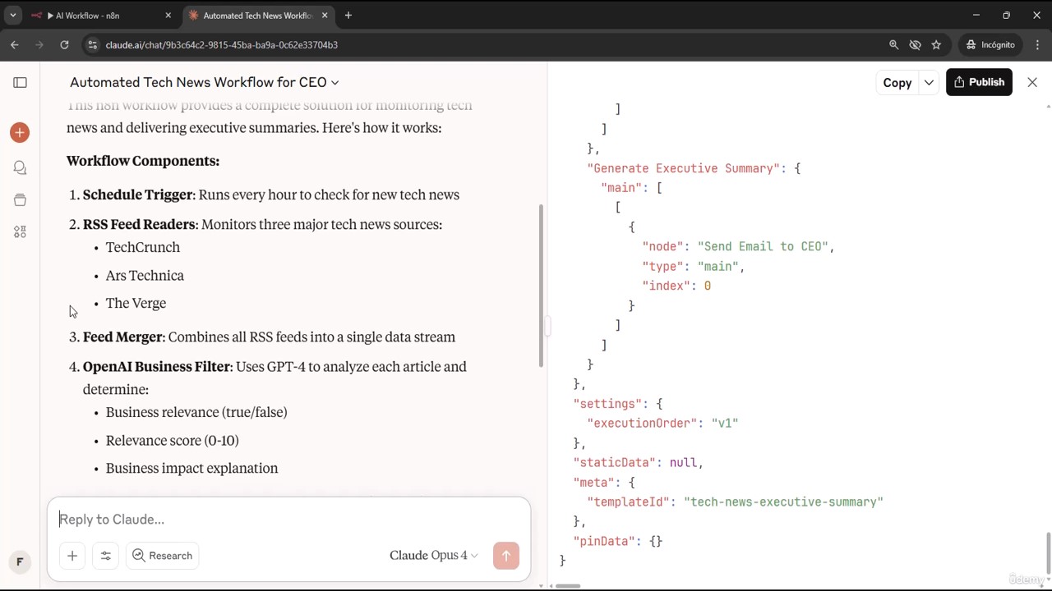
Task: Close the artifact panel
Action: click(1032, 82)
